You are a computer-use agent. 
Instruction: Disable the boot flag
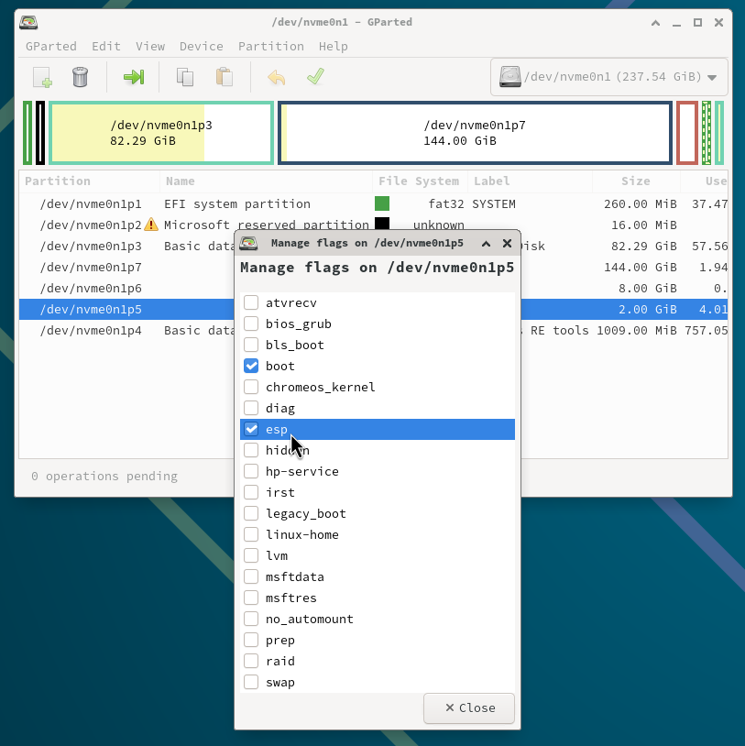(x=251, y=366)
